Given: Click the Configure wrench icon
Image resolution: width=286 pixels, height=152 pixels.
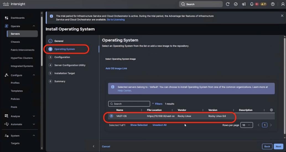Looking at the screenshot, I should coord(7,75).
